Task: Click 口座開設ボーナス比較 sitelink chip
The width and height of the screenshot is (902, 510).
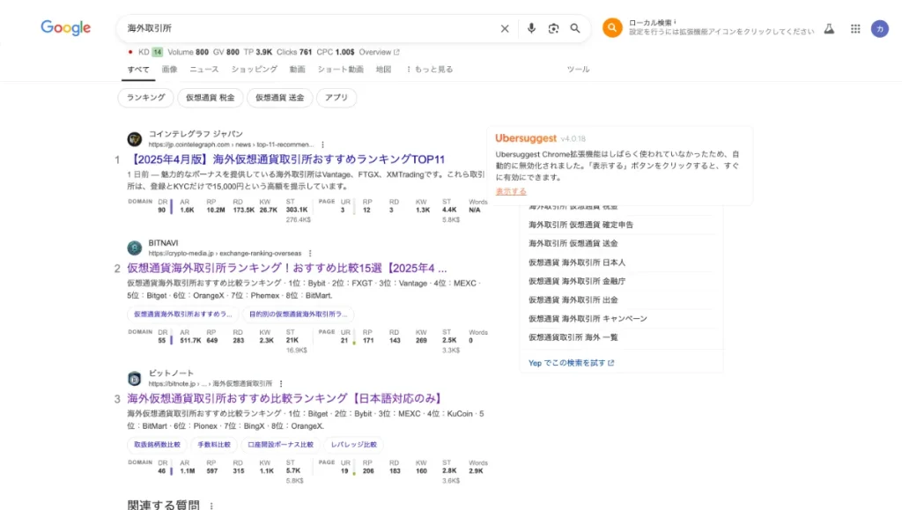Action: pyautogui.click(x=281, y=445)
